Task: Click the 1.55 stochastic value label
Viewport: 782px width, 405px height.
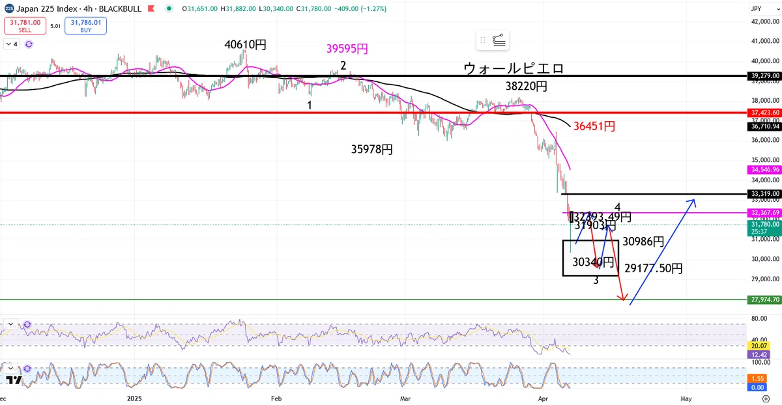Action: click(756, 378)
